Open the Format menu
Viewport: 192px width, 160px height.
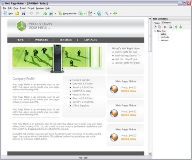point(31,8)
